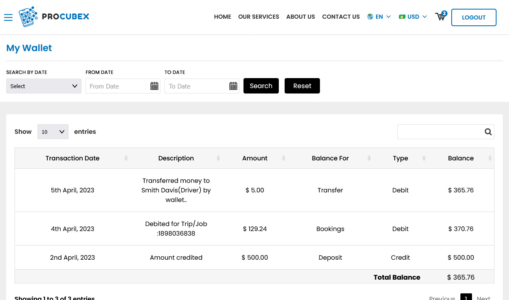
Task: Open To Date calendar picker icon
Action: pyautogui.click(x=233, y=86)
